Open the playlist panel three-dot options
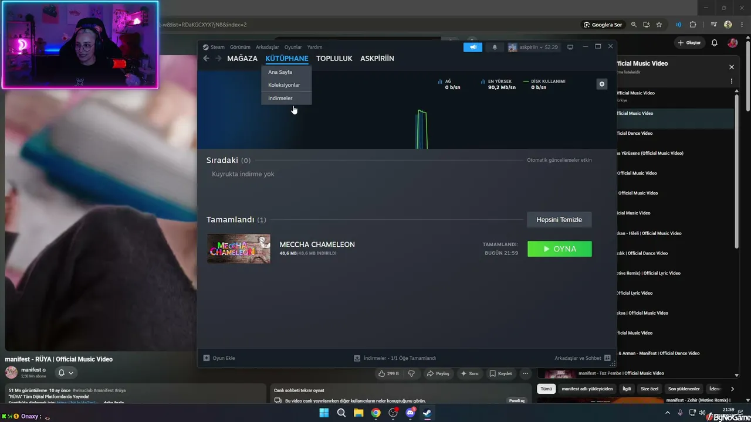Viewport: 751px width, 422px height. (732, 83)
